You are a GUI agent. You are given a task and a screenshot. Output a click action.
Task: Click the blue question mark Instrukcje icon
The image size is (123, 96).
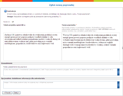click(x=5, y=11)
